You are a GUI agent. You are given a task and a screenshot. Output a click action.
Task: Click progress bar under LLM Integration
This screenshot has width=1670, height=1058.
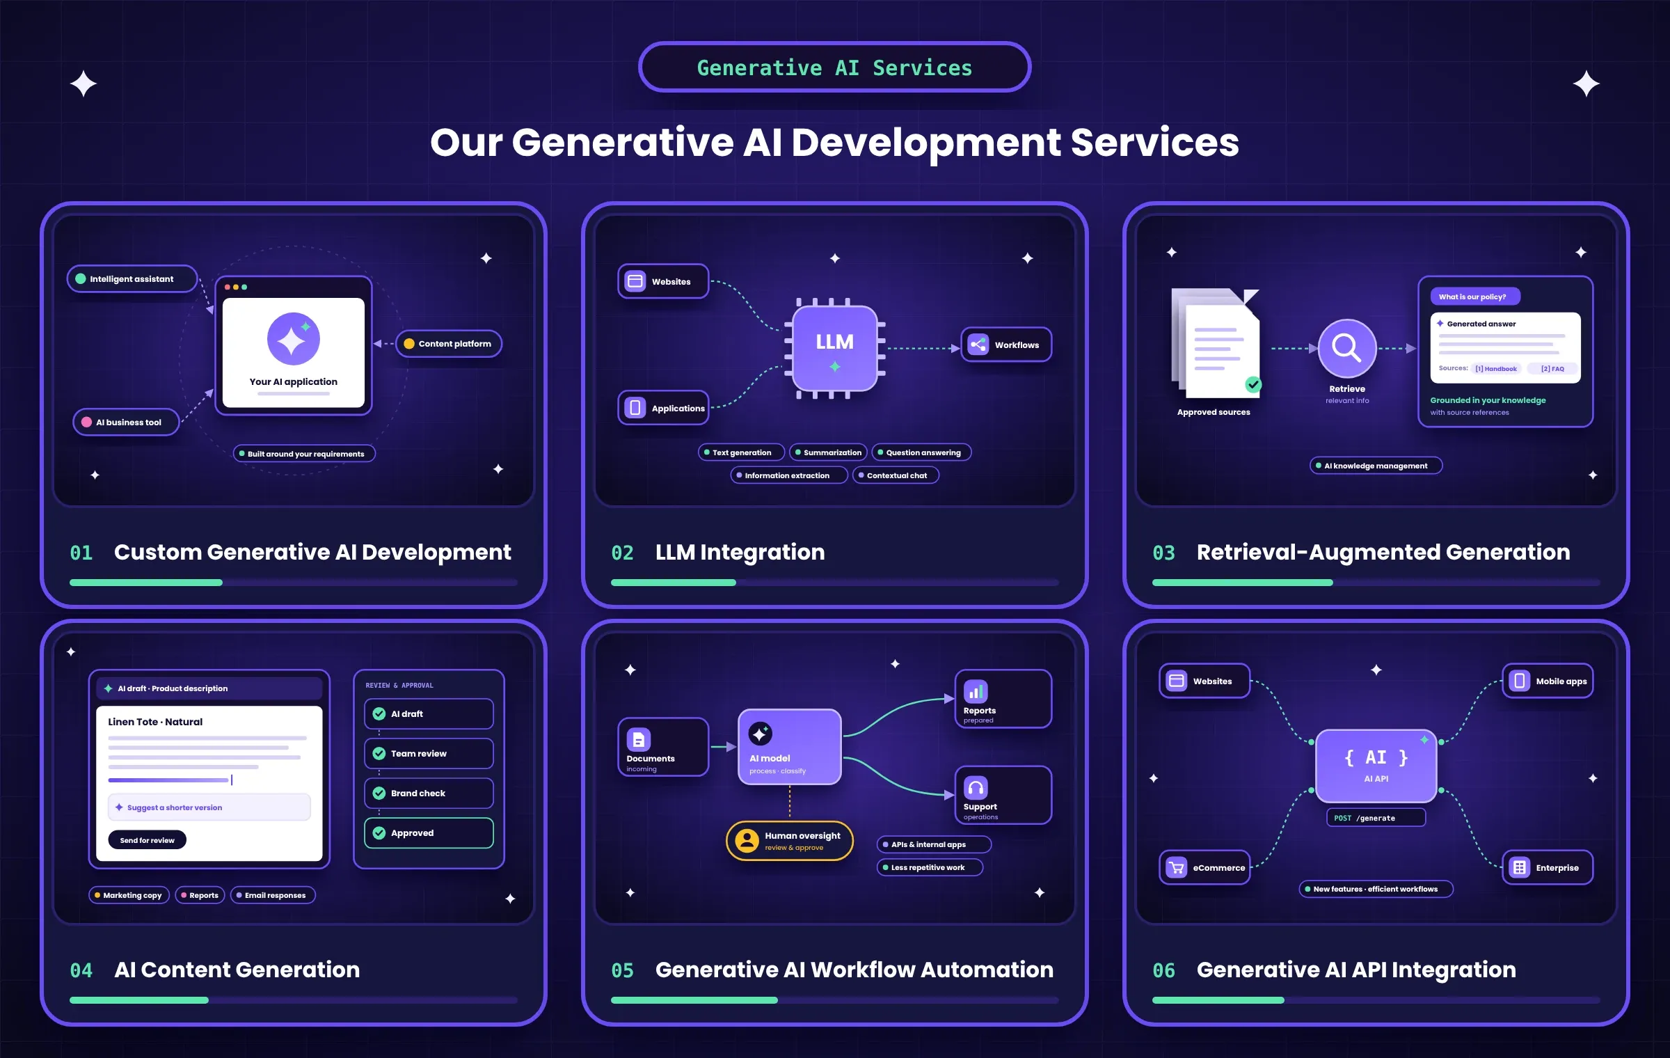pyautogui.click(x=834, y=583)
